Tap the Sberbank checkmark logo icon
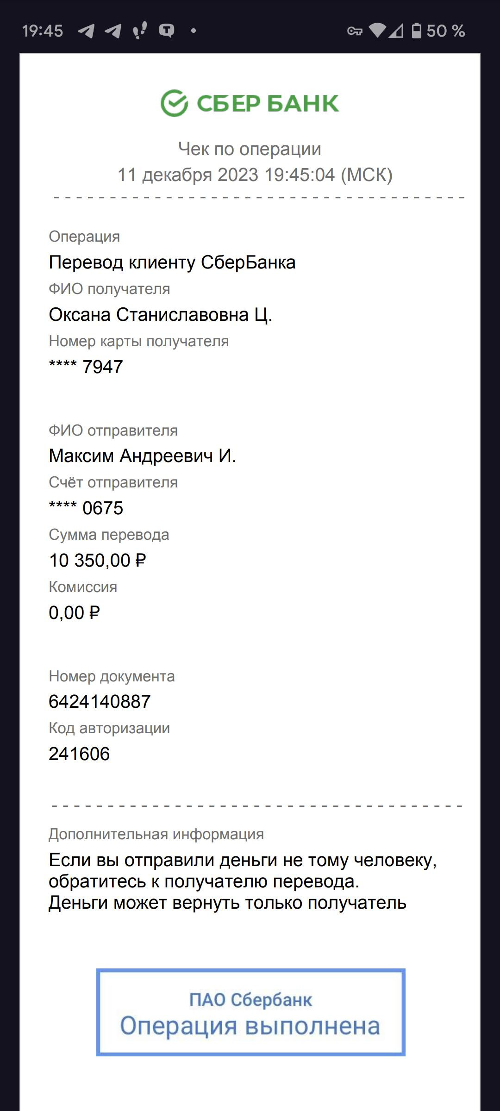500x1111 pixels. (174, 103)
